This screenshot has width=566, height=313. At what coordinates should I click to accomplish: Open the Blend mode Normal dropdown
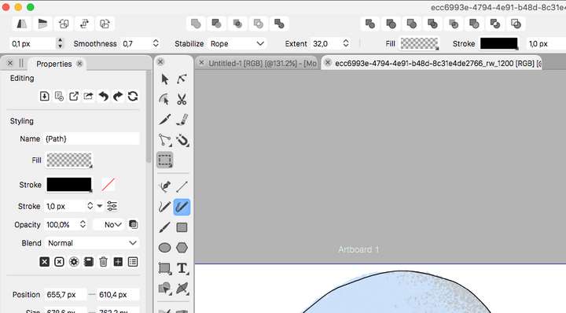pos(92,243)
